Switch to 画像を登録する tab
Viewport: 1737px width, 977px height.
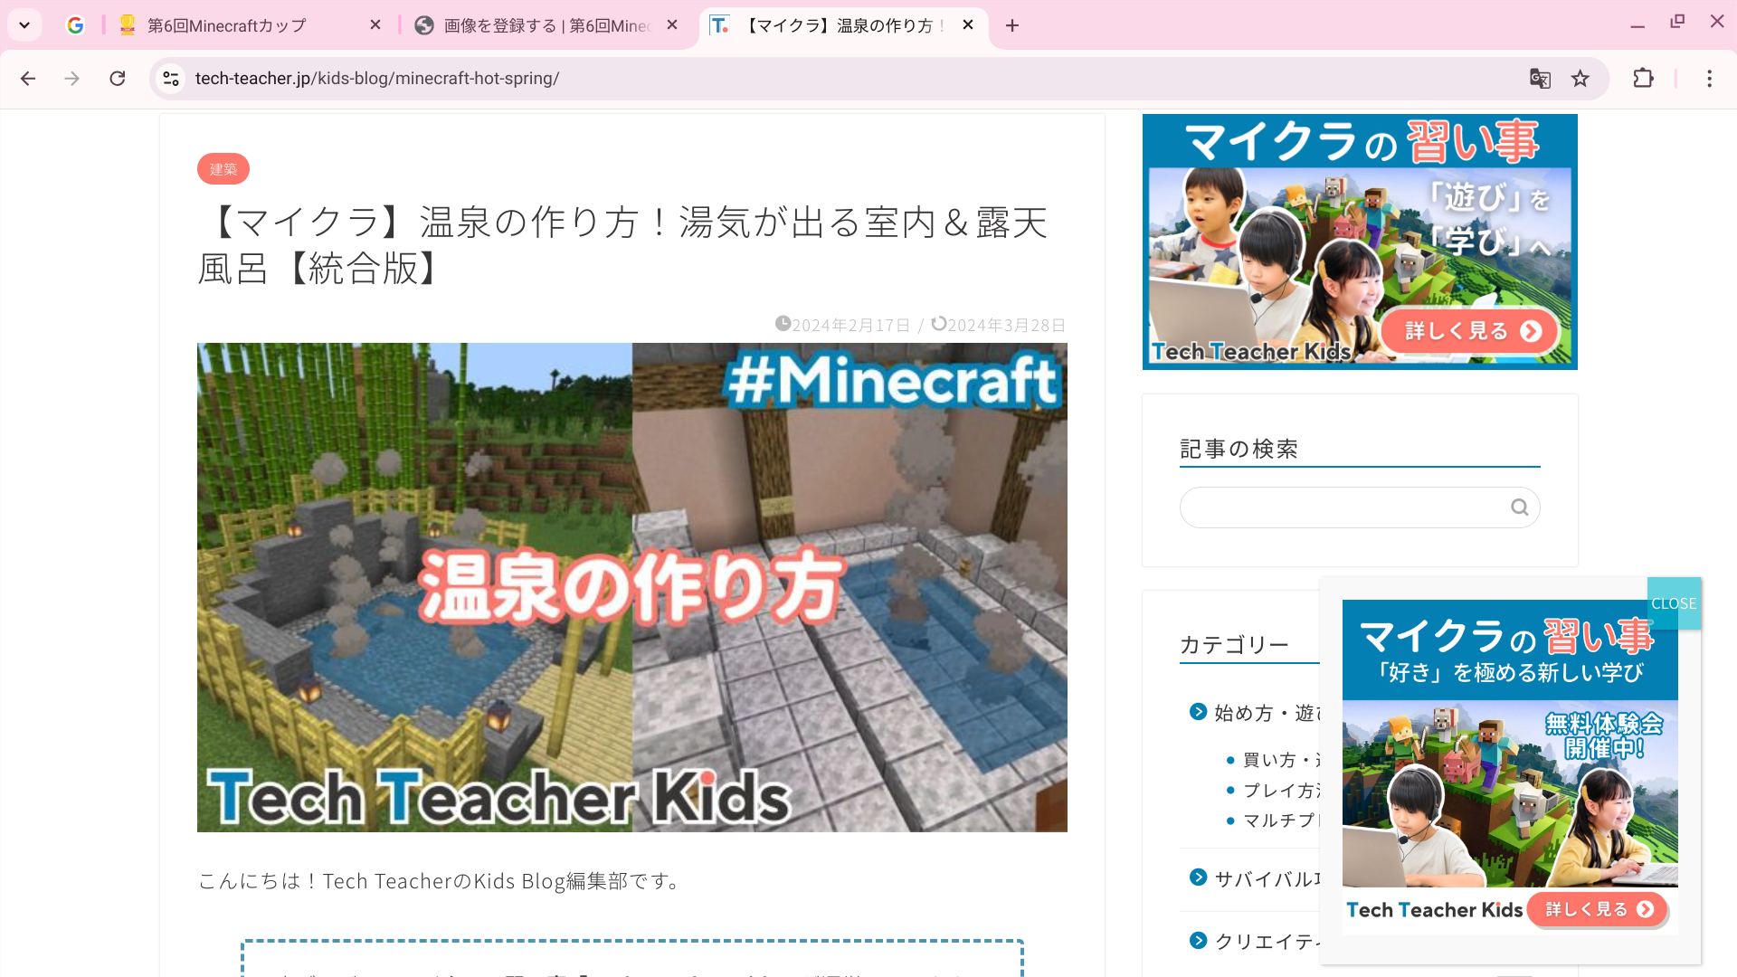pos(546,25)
